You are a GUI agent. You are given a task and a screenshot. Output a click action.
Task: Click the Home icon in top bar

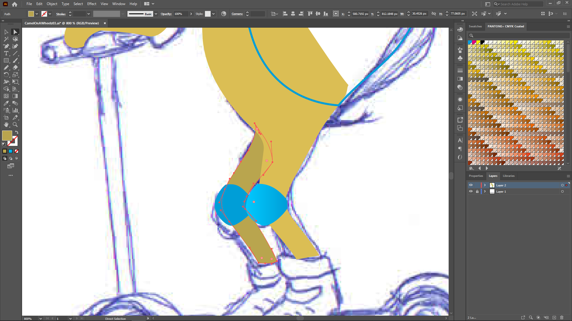pyautogui.click(x=14, y=4)
